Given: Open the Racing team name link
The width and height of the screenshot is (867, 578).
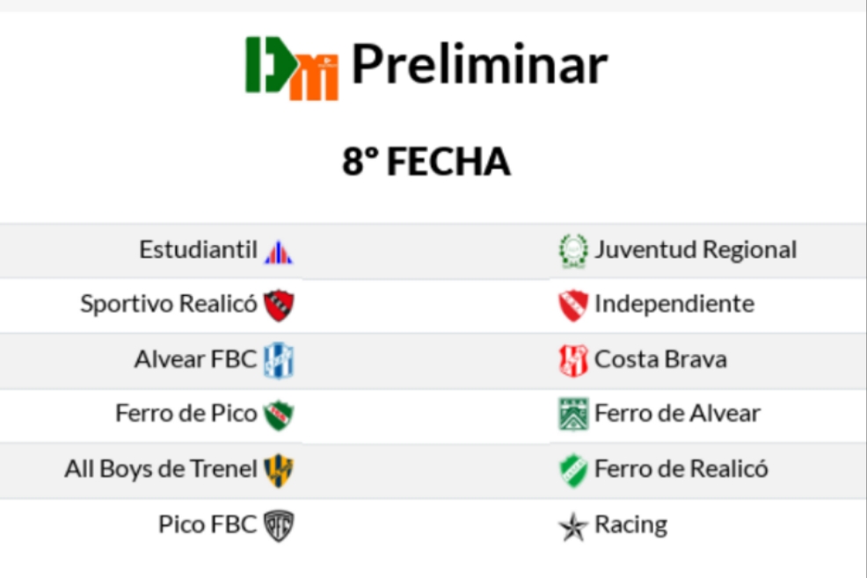Looking at the screenshot, I should [630, 525].
